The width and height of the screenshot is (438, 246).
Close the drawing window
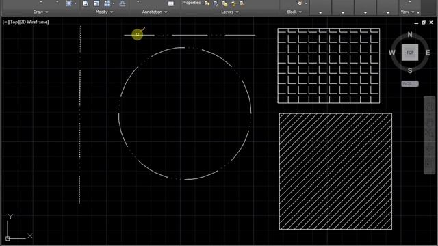[431, 23]
